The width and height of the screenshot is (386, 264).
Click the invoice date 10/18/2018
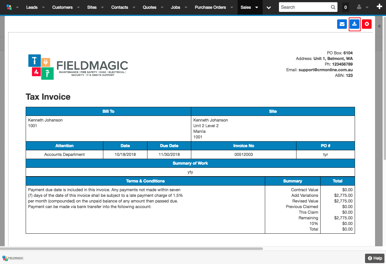125,154
